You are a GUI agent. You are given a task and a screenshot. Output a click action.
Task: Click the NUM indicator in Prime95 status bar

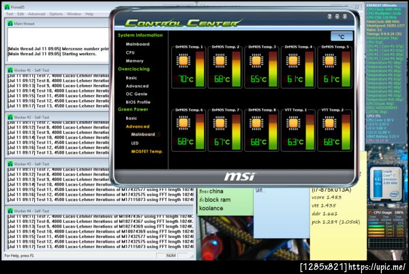pos(171,256)
